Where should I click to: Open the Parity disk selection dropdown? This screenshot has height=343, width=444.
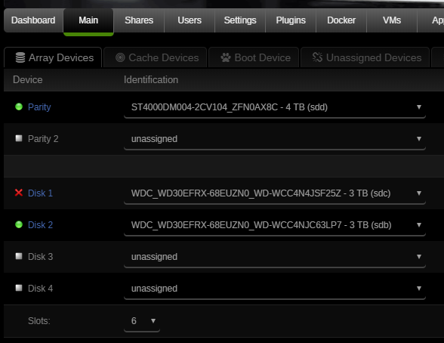[x=275, y=107]
